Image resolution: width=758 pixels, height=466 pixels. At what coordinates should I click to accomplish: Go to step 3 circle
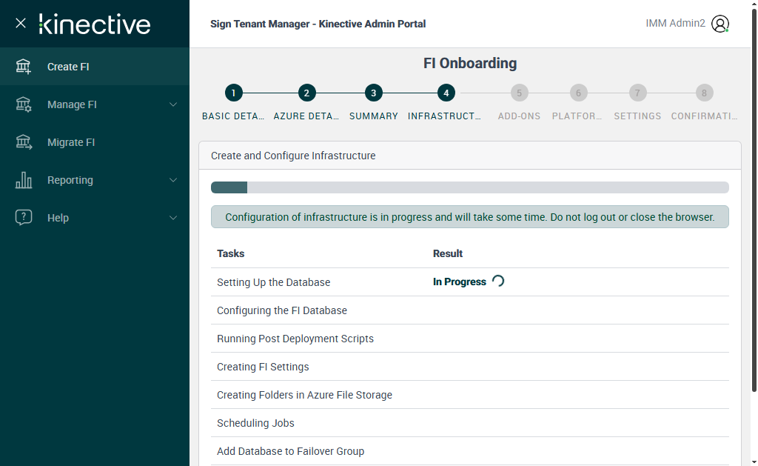pos(374,93)
